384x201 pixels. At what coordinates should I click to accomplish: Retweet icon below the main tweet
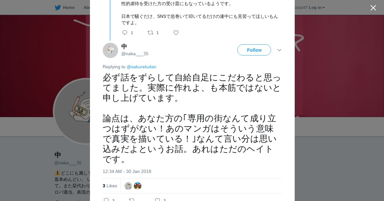[x=132, y=200]
